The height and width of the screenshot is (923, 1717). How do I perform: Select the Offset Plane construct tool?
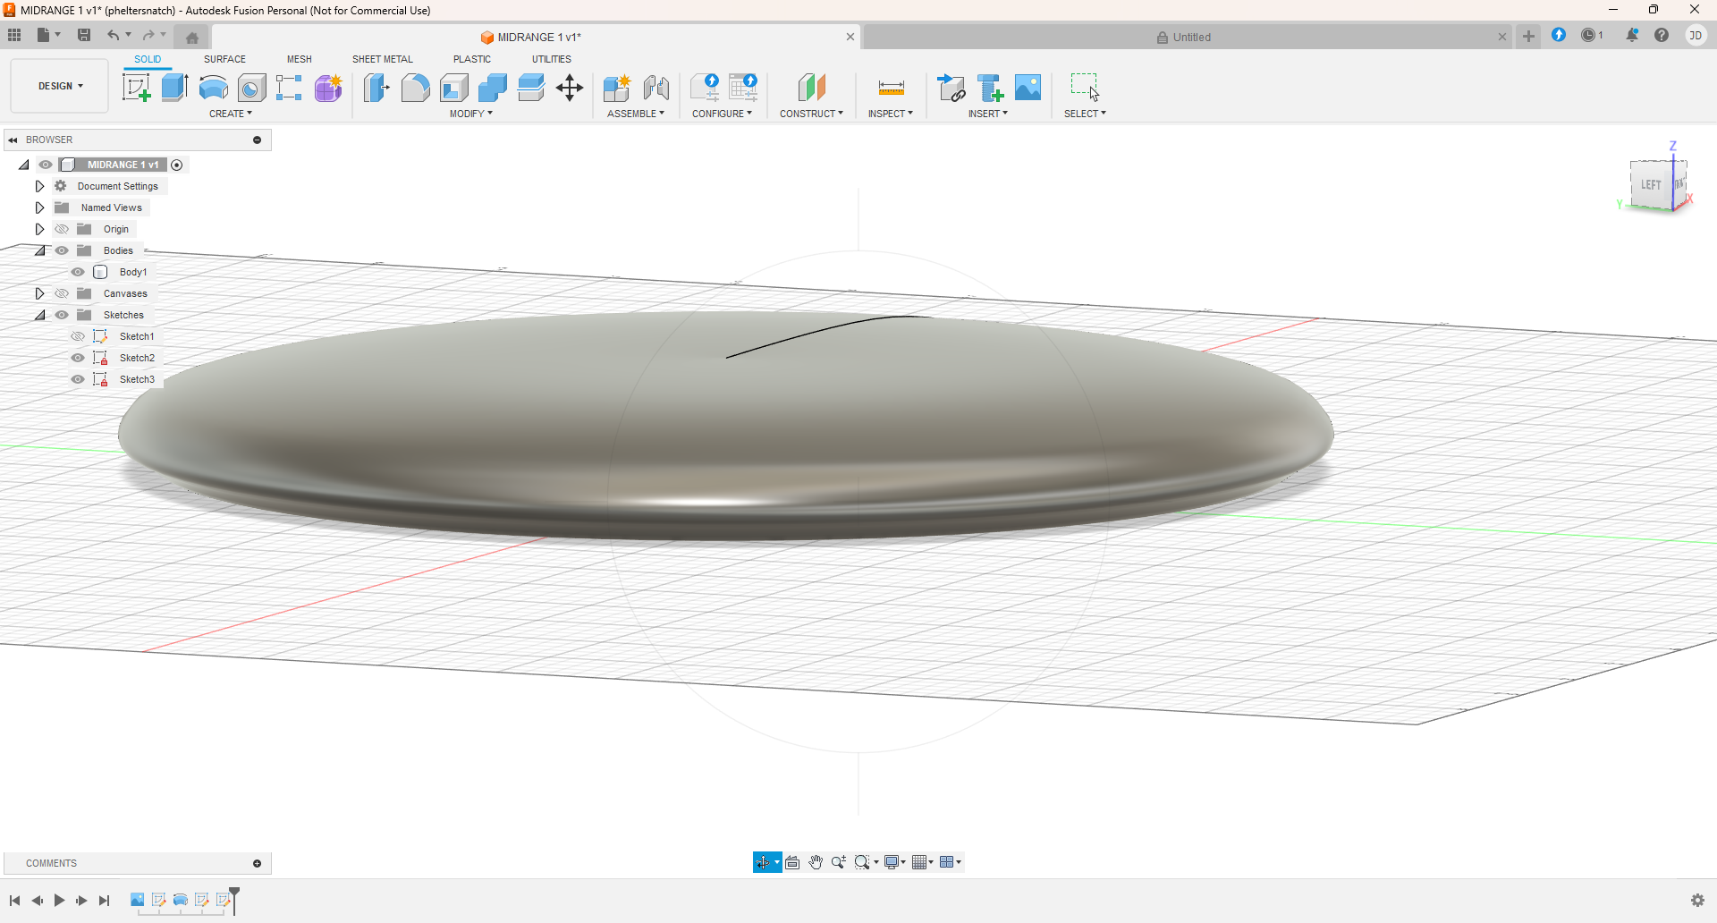pyautogui.click(x=812, y=88)
